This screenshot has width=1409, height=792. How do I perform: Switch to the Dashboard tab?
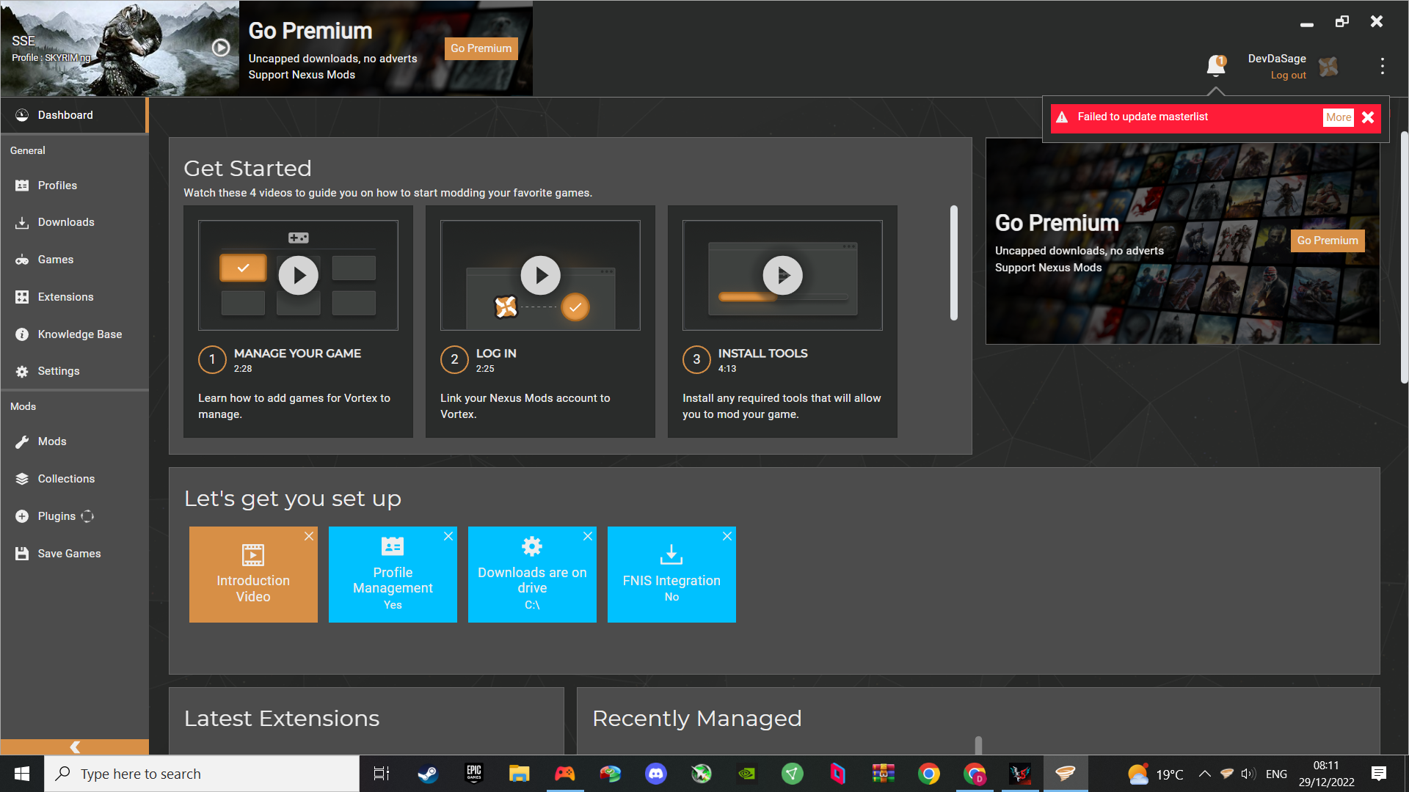click(x=65, y=114)
